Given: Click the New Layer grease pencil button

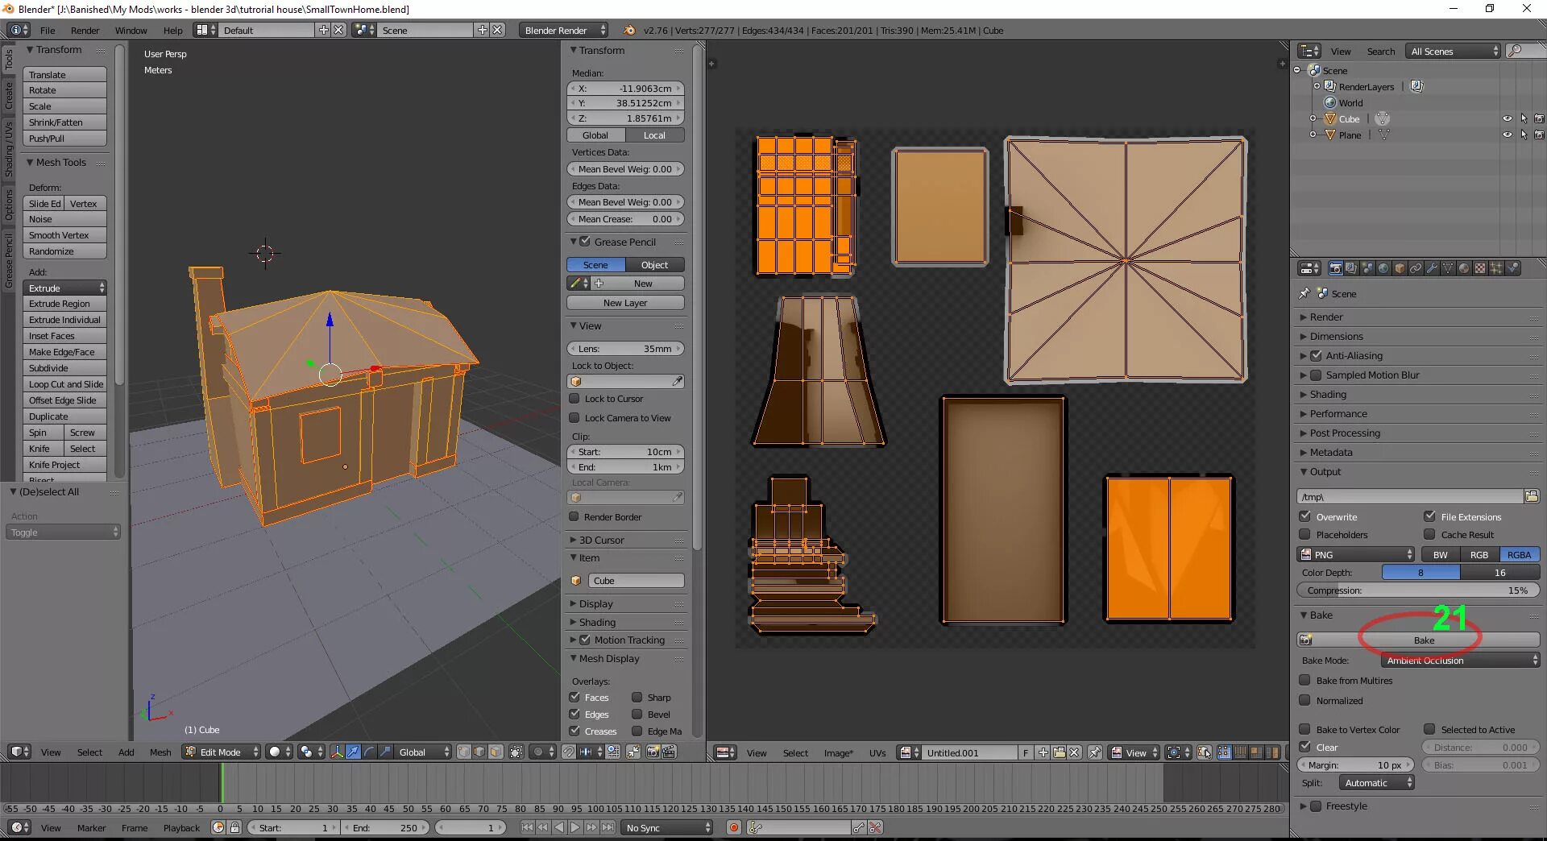Looking at the screenshot, I should 625,303.
